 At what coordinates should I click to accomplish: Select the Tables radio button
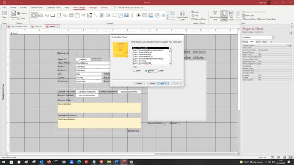pyautogui.click(x=134, y=71)
